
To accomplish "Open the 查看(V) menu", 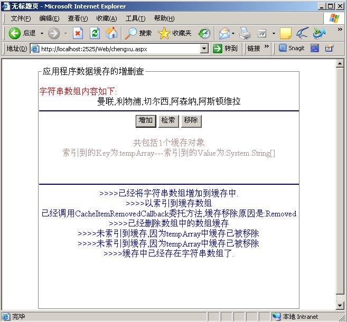I will click(x=78, y=18).
